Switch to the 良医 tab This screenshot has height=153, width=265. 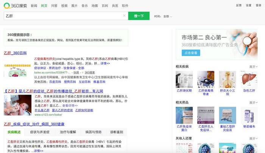[115, 6]
